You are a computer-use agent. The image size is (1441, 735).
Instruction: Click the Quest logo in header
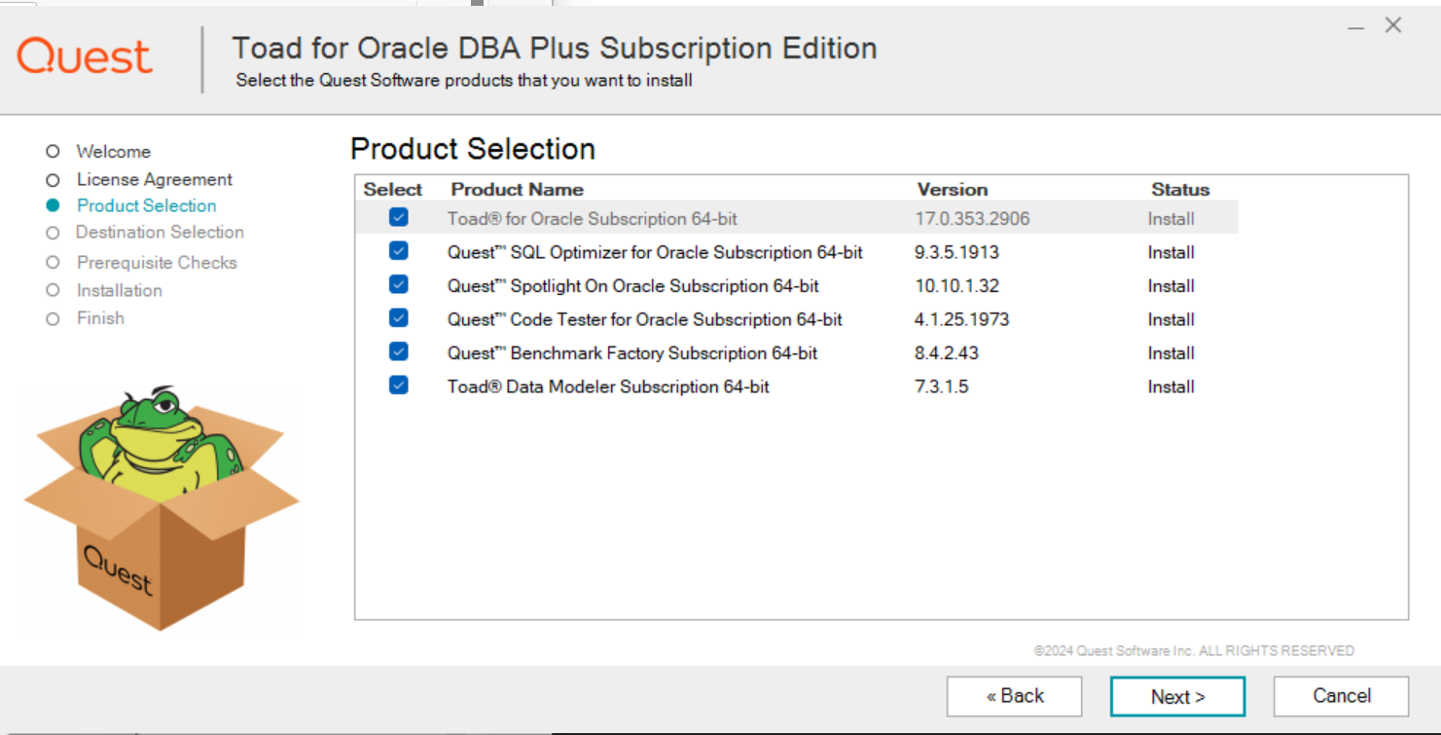pyautogui.click(x=85, y=56)
